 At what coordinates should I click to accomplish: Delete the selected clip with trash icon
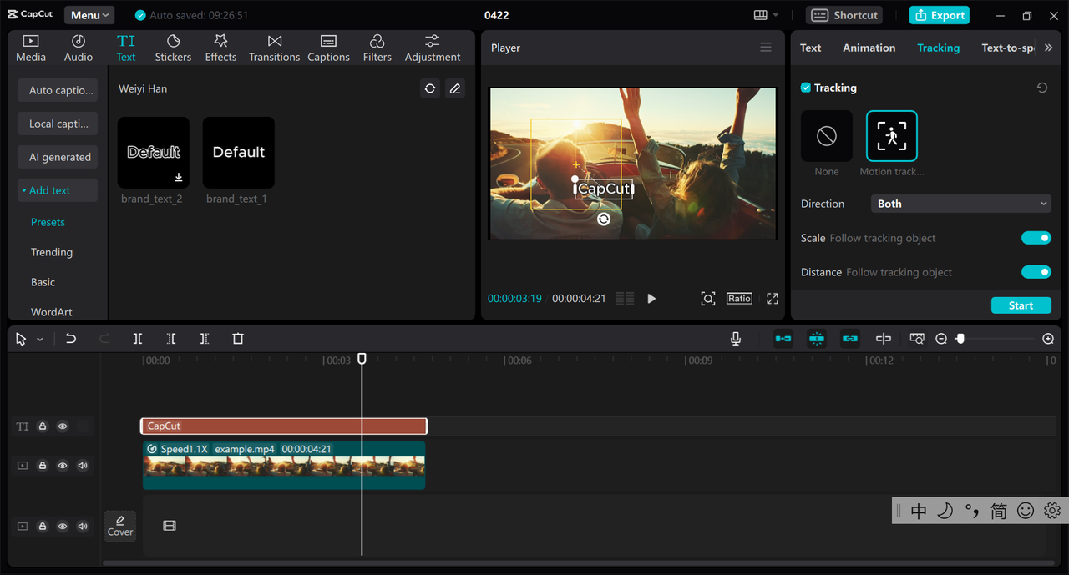(x=238, y=339)
